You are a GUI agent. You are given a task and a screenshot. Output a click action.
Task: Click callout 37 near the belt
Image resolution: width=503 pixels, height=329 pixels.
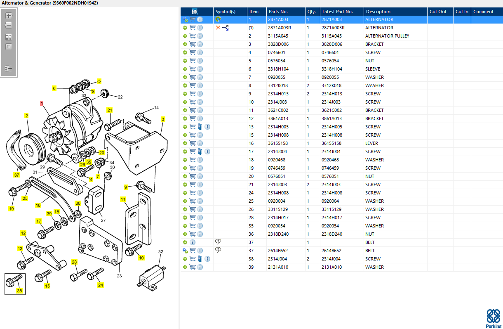click(16, 175)
